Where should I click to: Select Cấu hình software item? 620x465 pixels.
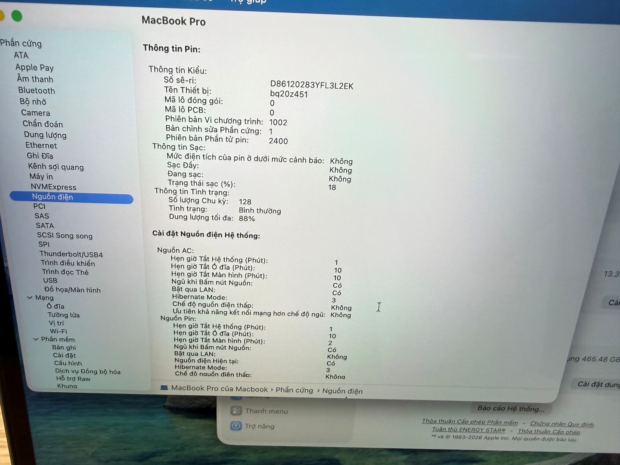pyautogui.click(x=68, y=363)
